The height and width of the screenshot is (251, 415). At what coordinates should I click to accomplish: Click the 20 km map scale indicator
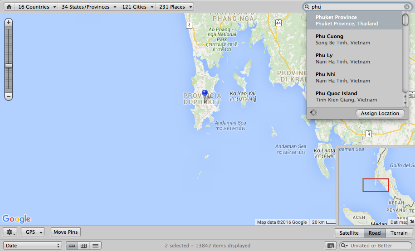[x=323, y=222]
